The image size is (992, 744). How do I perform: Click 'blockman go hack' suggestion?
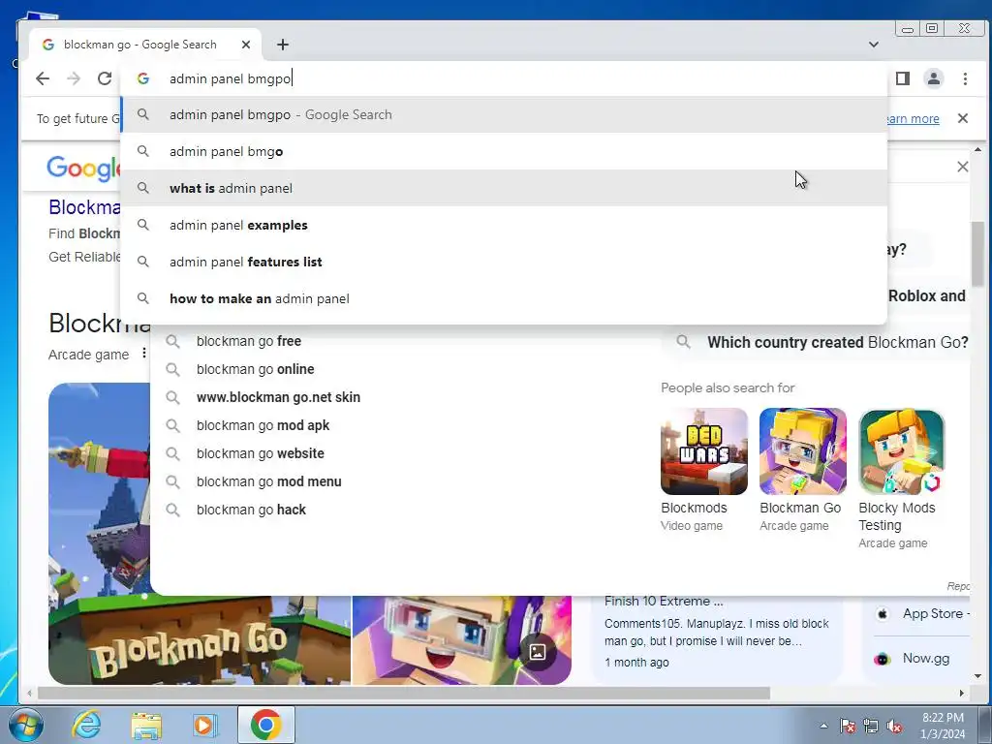pyautogui.click(x=251, y=510)
